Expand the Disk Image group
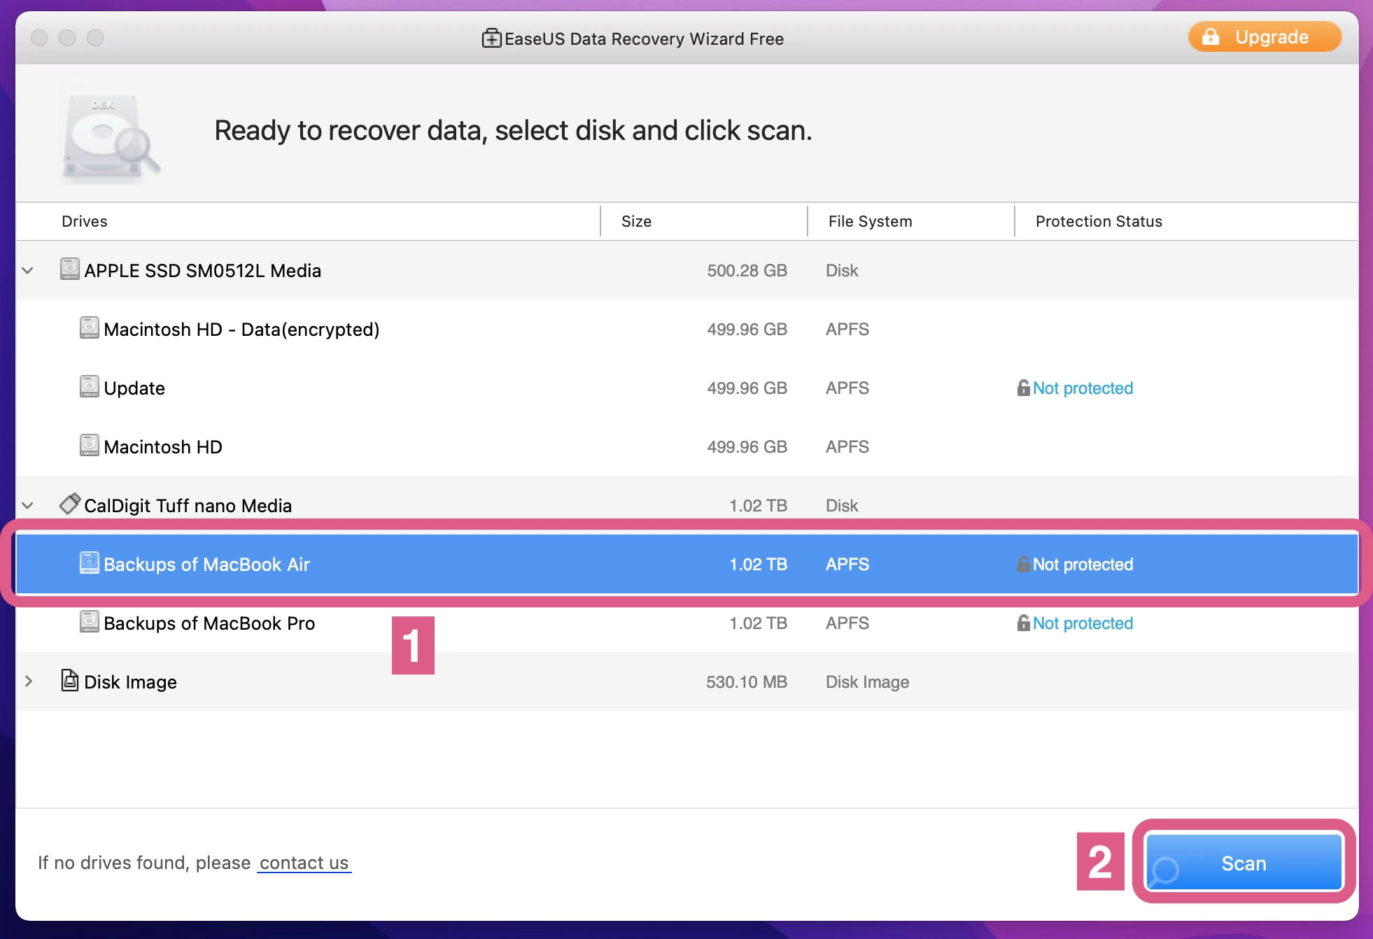This screenshot has width=1373, height=939. [x=28, y=682]
